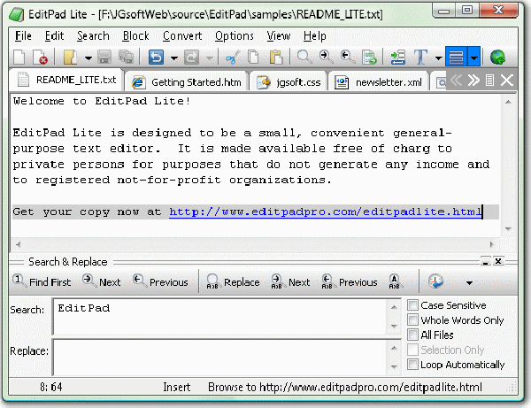The width and height of the screenshot is (531, 408).
Task: Close the Search & Replace panel
Action: (x=498, y=261)
